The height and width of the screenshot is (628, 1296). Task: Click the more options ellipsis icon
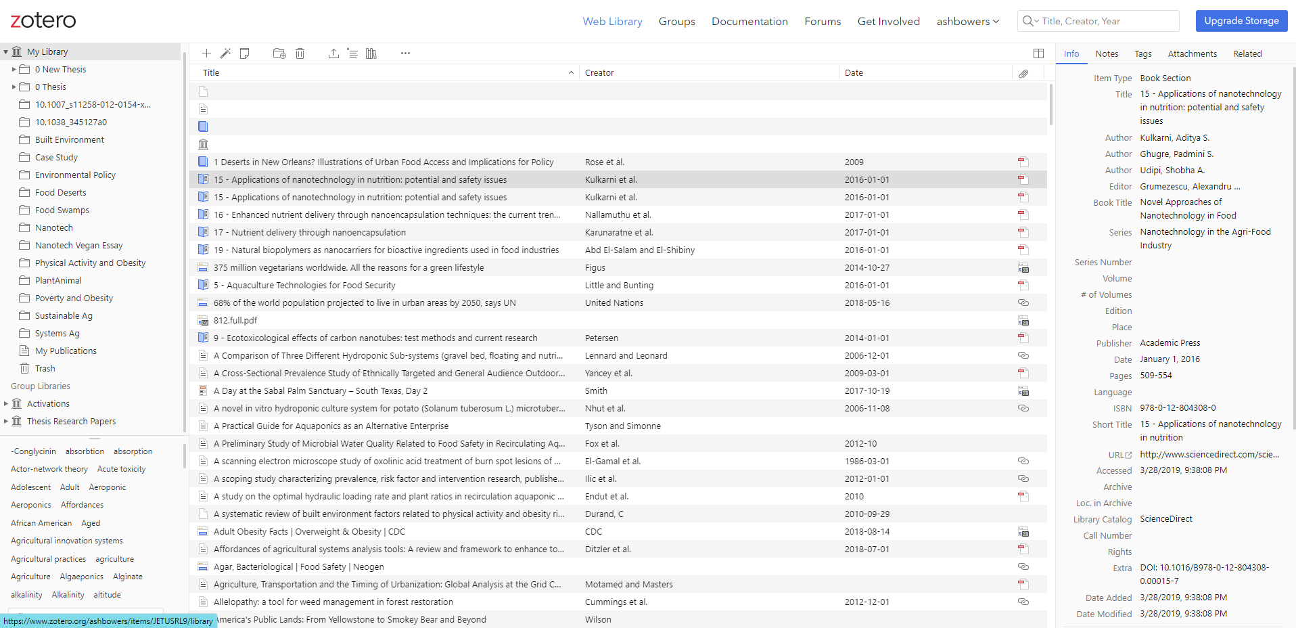405,53
